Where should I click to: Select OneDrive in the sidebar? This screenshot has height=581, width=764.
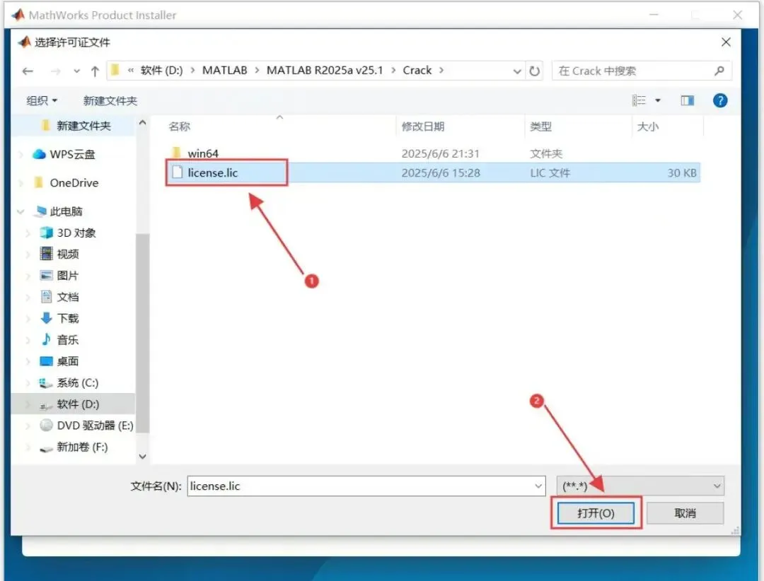click(74, 182)
